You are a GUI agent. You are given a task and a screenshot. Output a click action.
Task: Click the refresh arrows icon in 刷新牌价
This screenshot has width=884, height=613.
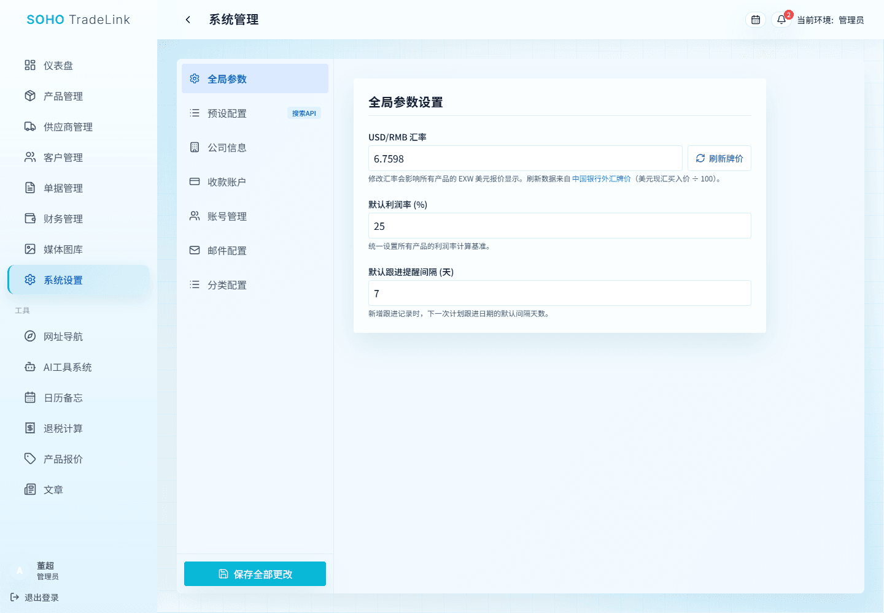(x=700, y=158)
